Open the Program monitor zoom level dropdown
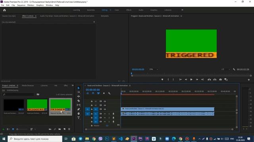Viewport: 254px width, 142px height. [x=154, y=69]
